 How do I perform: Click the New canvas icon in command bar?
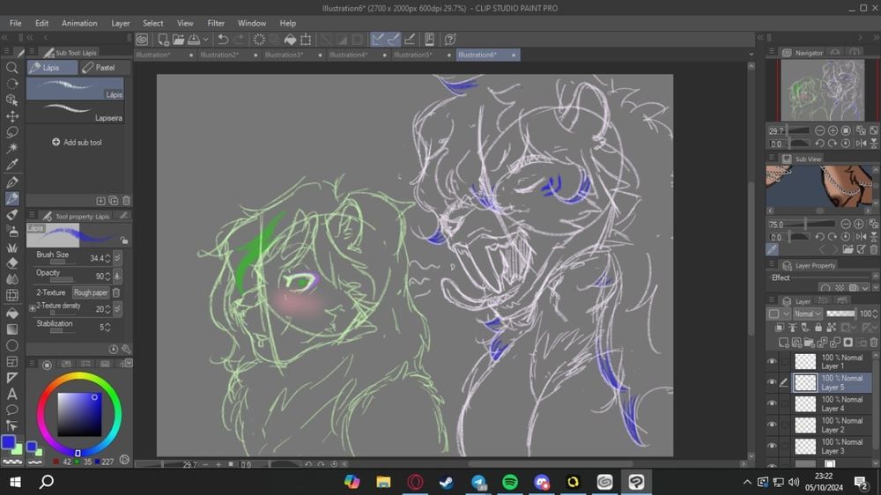point(163,40)
